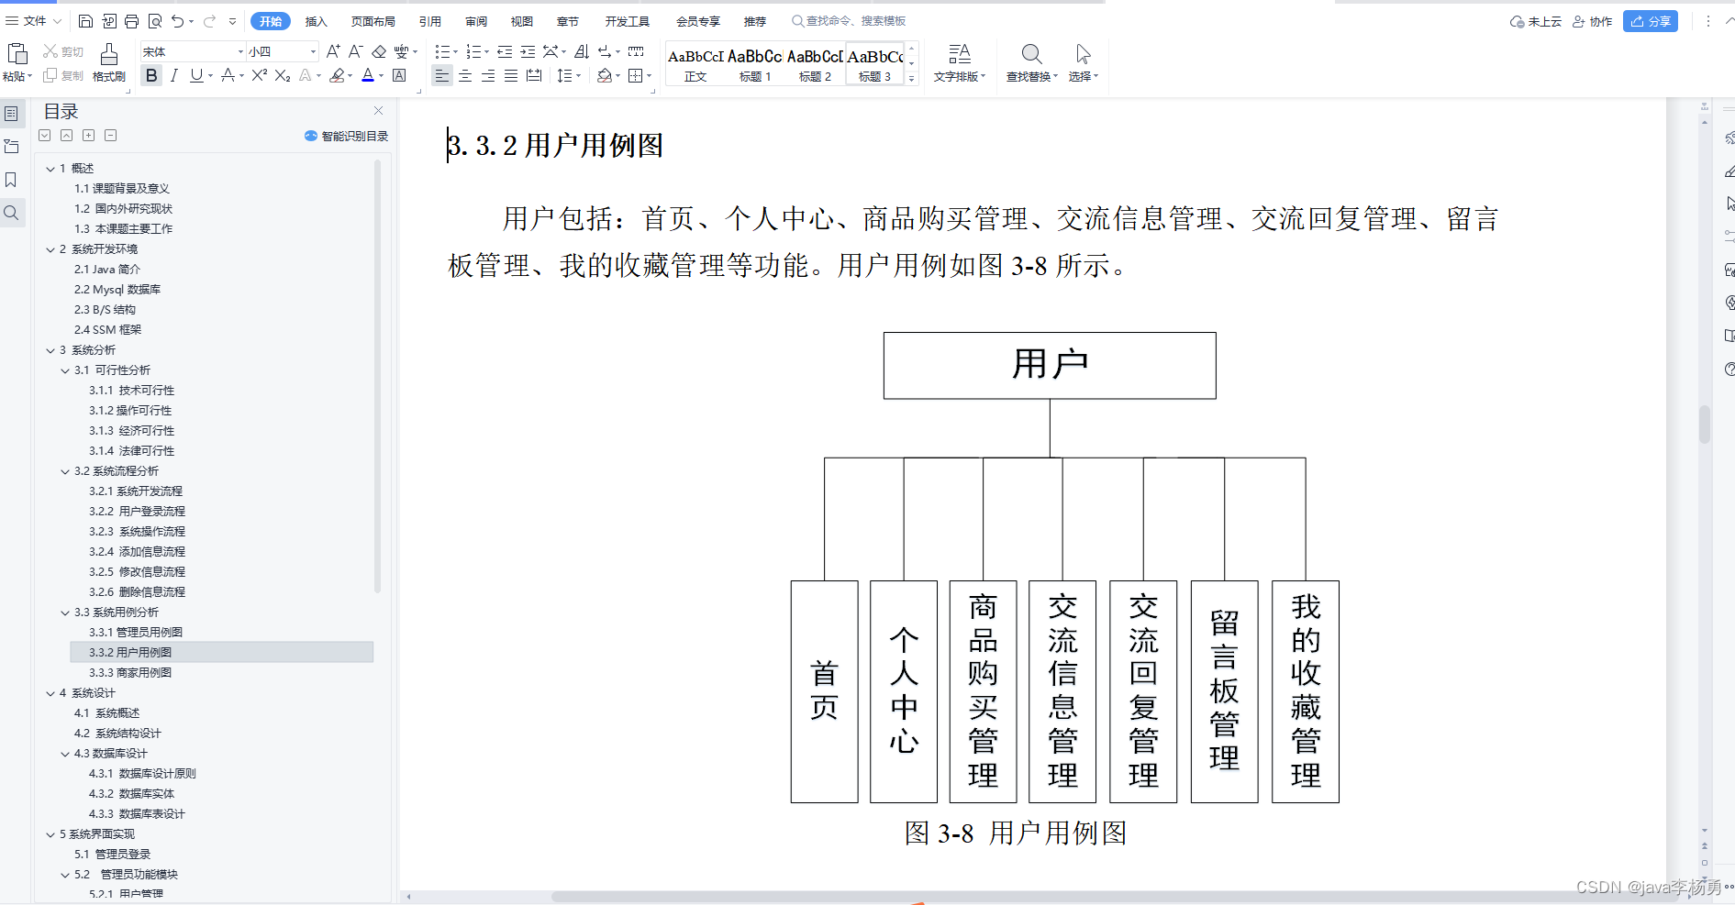
Task: Click the 未上云 cloud status button
Action: [1535, 21]
